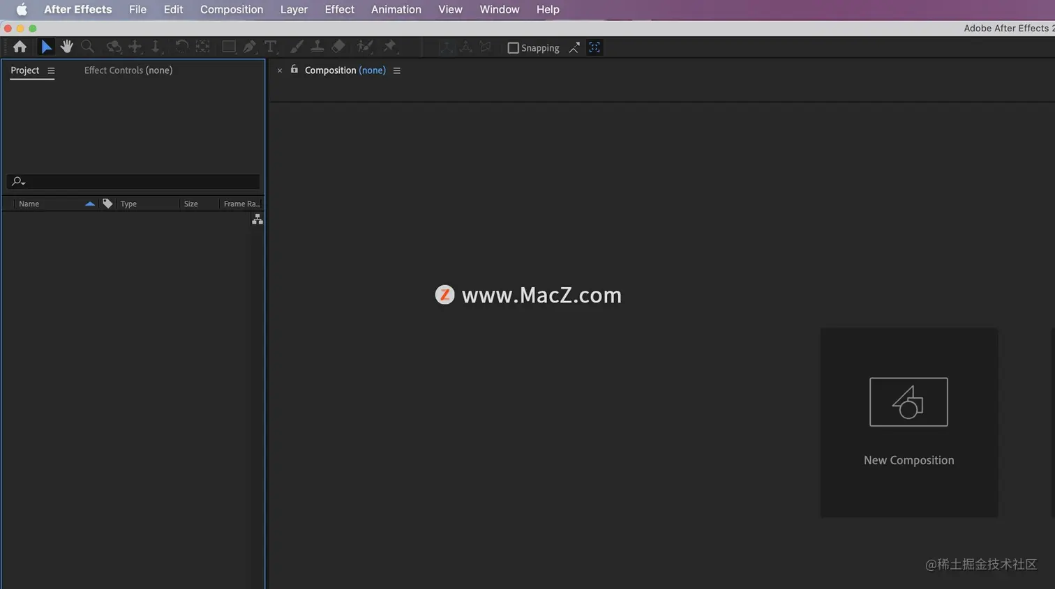
Task: Reverse sort with the blue arrow
Action: [89, 204]
